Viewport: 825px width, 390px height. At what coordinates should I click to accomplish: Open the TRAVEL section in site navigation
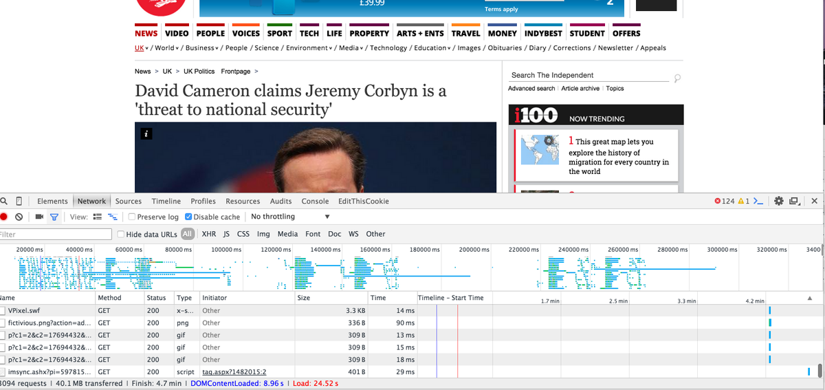(x=465, y=33)
